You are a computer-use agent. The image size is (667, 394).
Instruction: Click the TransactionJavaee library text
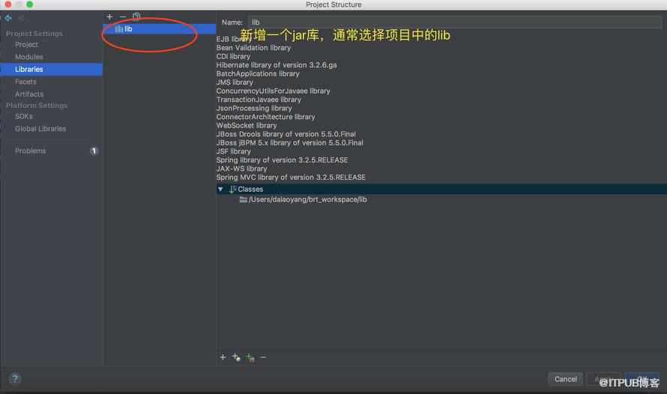click(x=259, y=100)
